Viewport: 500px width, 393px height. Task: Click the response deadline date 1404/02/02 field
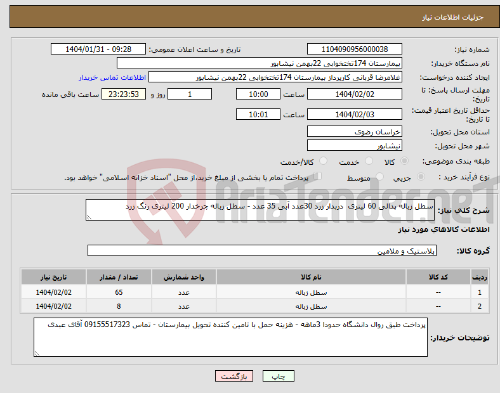pos(354,94)
